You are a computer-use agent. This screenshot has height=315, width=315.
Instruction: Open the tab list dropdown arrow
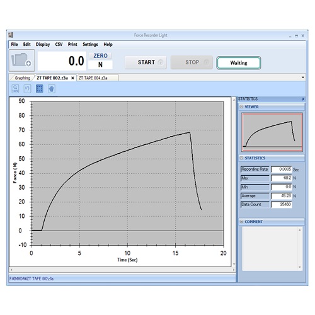(303, 77)
